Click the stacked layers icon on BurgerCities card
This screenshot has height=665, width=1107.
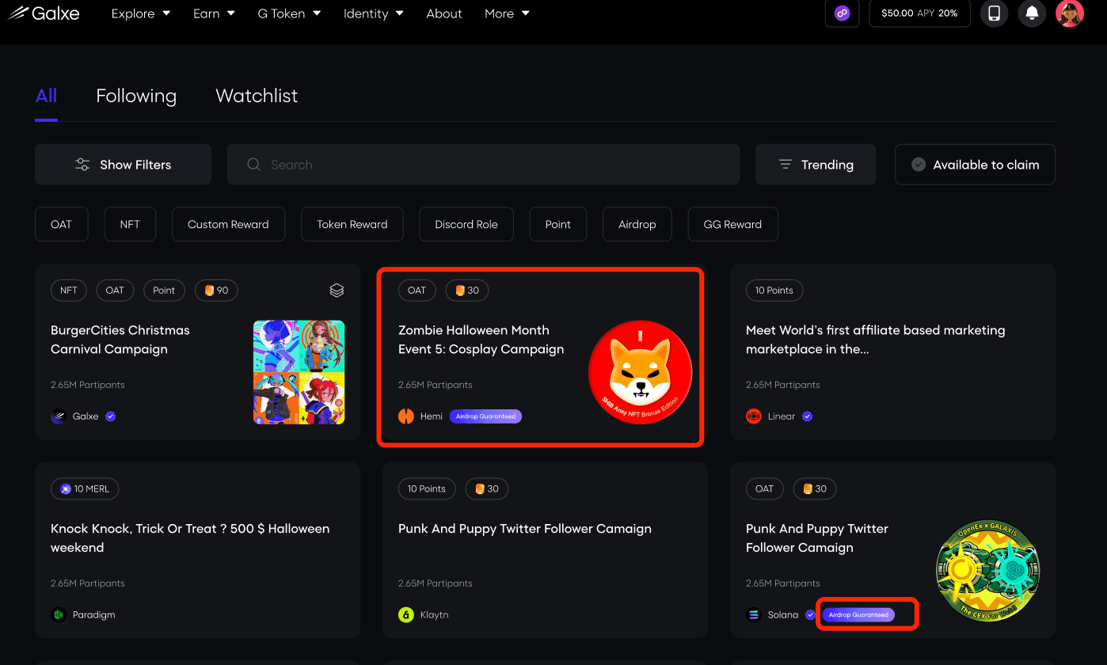tap(337, 291)
